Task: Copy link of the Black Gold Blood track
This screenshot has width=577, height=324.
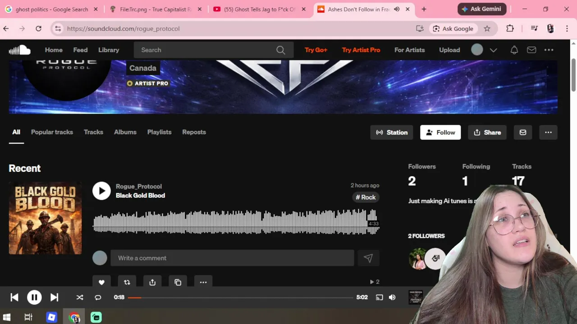Action: 178,282
